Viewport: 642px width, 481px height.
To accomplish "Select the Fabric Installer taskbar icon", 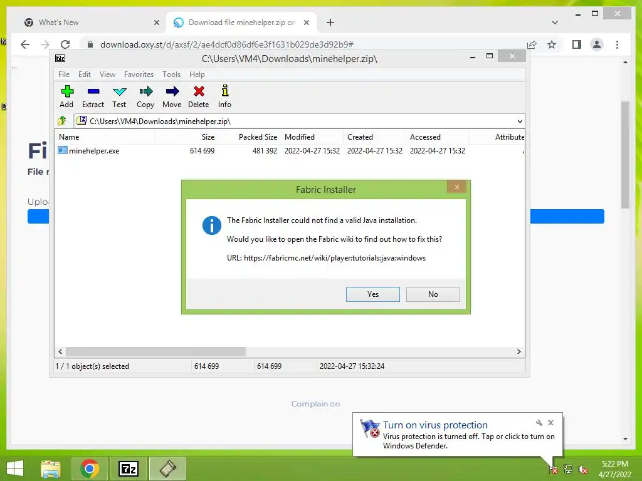I will point(167,468).
